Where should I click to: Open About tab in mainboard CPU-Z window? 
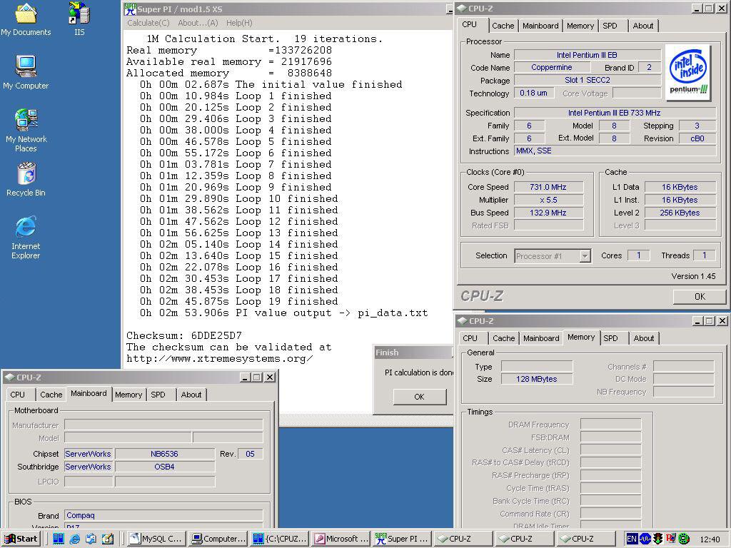tap(191, 395)
